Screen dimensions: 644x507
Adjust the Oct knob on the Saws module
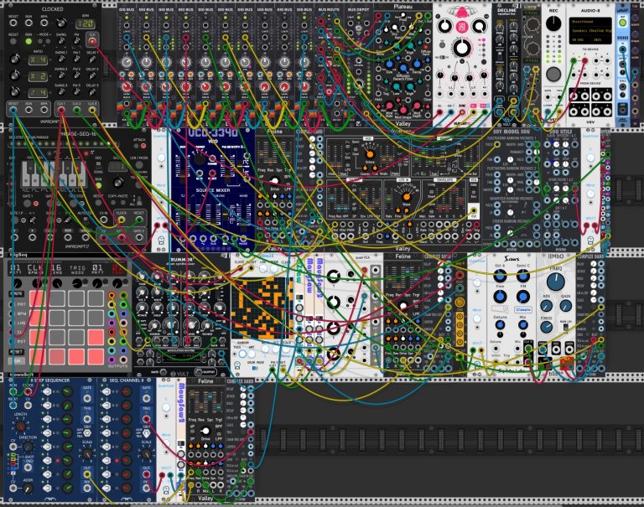click(500, 277)
